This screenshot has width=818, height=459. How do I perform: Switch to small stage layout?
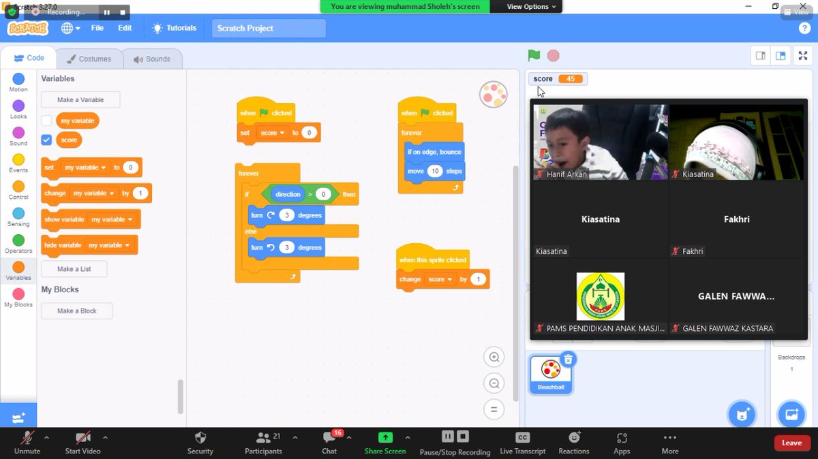761,56
